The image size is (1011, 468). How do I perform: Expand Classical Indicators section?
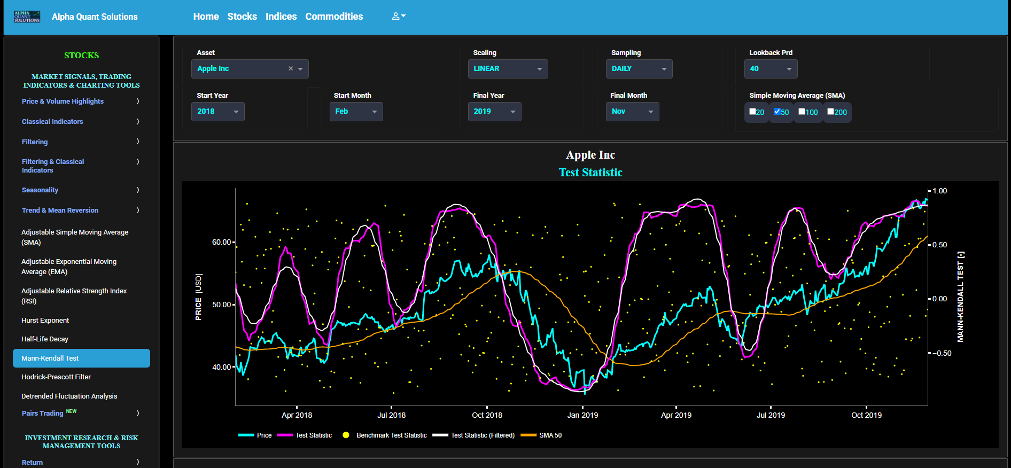pos(81,122)
